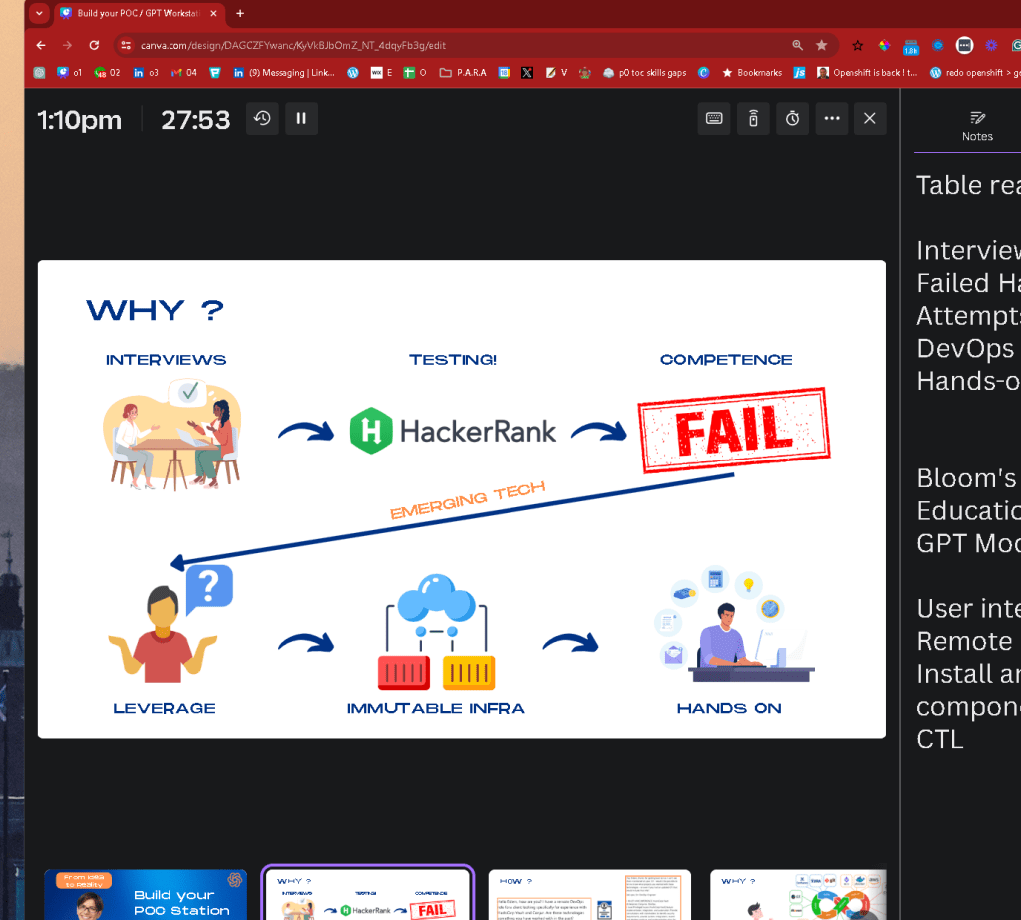Open the o3 LinkedIn bookmark
1021x920 pixels.
pyautogui.click(x=146, y=73)
